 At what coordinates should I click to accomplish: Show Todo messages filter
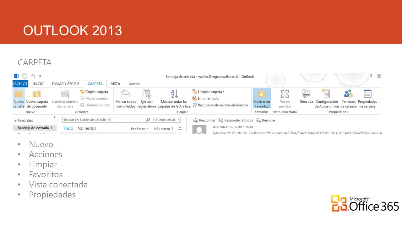pyautogui.click(x=68, y=128)
